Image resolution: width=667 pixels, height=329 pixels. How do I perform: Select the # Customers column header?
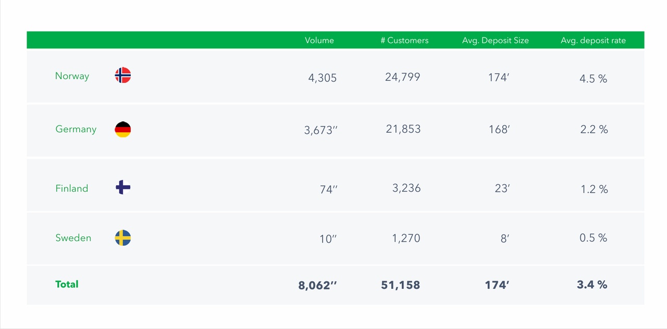[404, 40]
